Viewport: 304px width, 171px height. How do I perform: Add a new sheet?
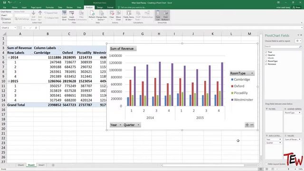click(x=53, y=165)
